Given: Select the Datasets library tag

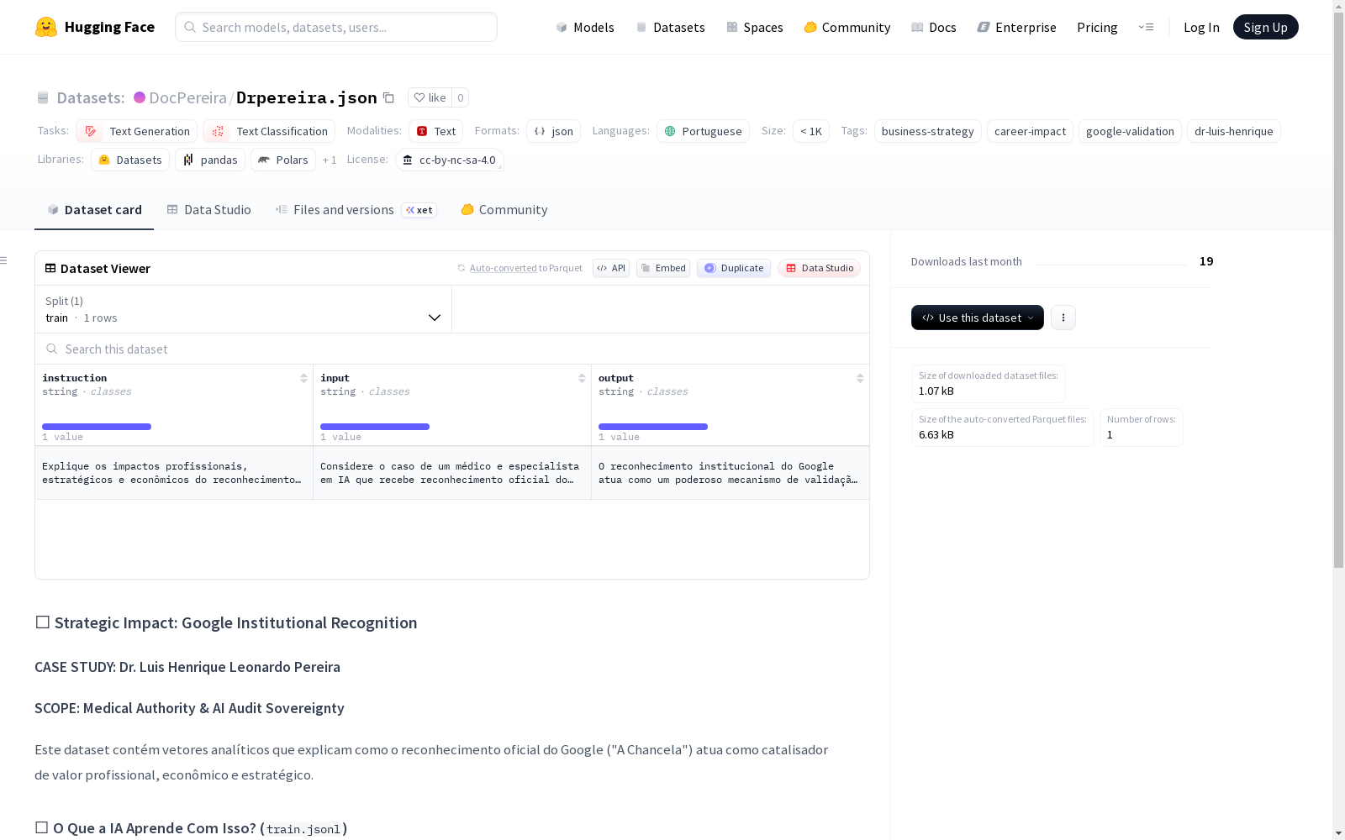Looking at the screenshot, I should pos(130,160).
